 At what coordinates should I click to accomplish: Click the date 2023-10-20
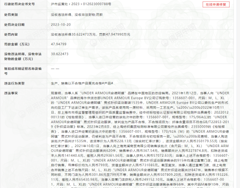tap(61, 24)
